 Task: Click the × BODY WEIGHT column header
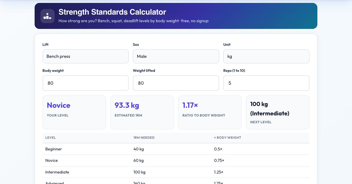click(x=228, y=138)
